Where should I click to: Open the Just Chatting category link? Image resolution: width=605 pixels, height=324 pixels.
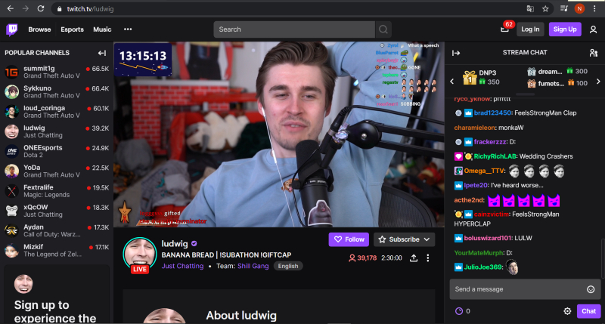182,266
